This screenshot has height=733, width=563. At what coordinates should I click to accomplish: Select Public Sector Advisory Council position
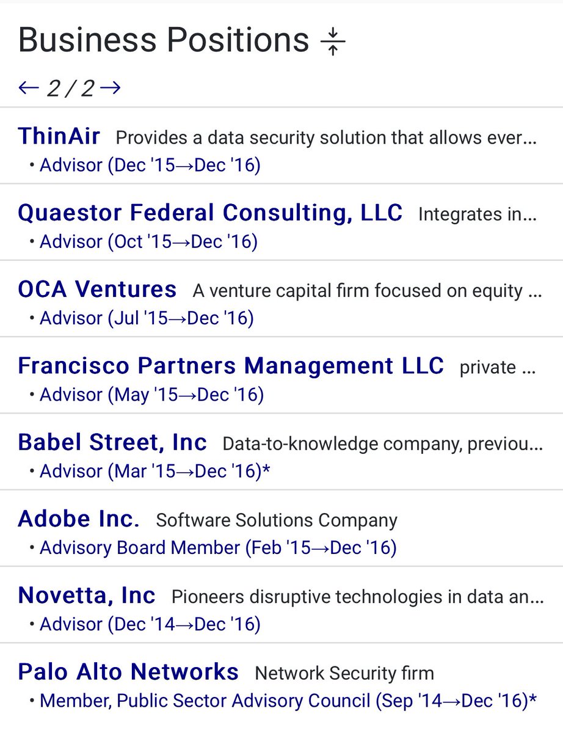pyautogui.click(x=288, y=701)
